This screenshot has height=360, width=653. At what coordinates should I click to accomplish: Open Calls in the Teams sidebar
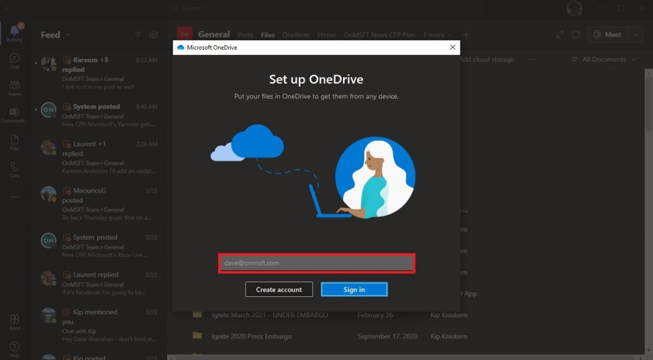coord(14,169)
